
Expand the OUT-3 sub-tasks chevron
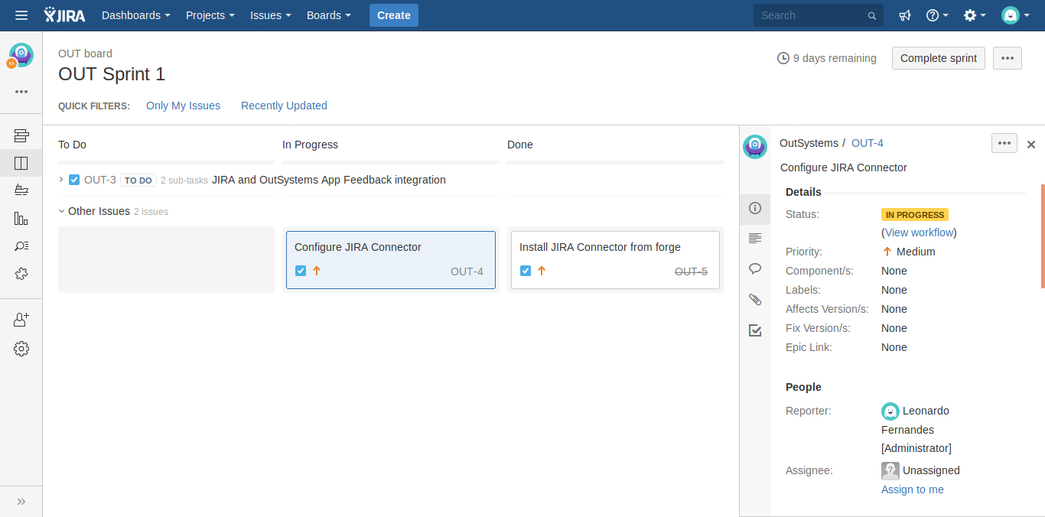coord(60,180)
